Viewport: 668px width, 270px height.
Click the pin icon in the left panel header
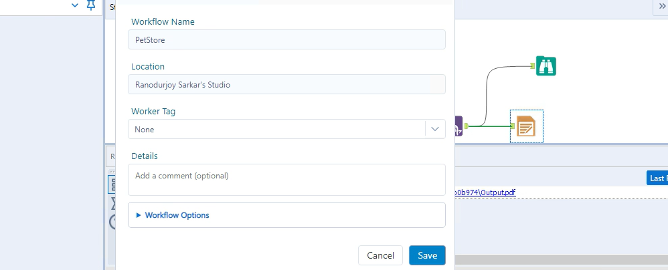[91, 5]
